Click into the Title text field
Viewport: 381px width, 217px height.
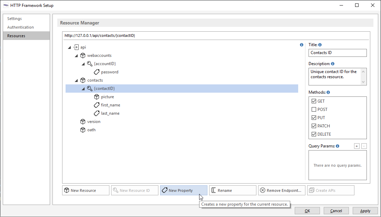tap(337, 53)
